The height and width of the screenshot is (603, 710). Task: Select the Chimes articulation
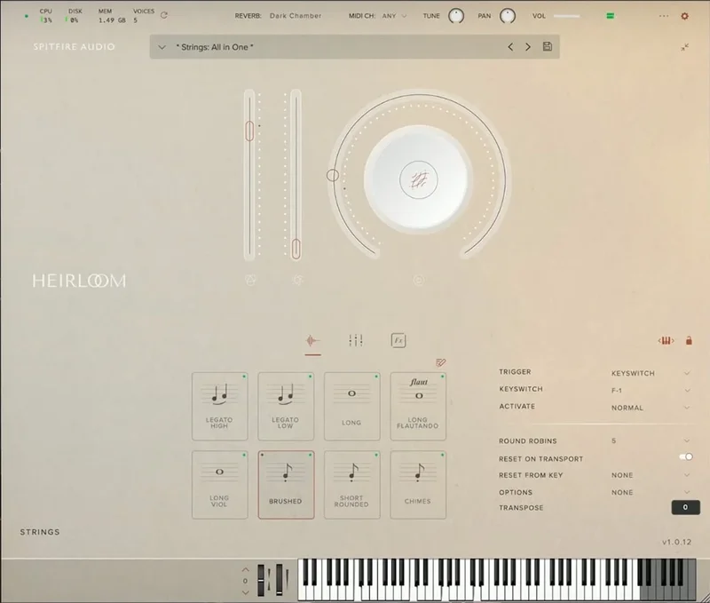pos(418,485)
